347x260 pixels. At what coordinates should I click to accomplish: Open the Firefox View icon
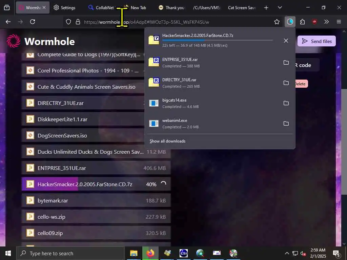pos(7,8)
